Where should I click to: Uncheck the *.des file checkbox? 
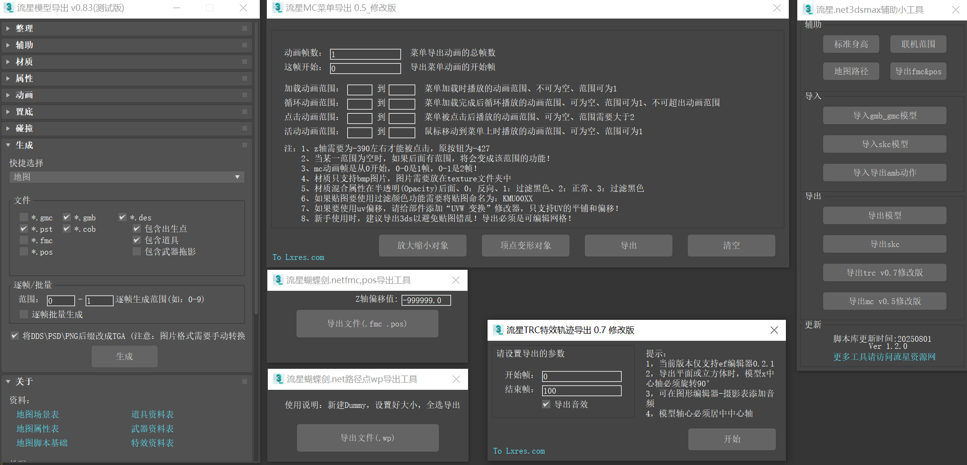tap(122, 218)
